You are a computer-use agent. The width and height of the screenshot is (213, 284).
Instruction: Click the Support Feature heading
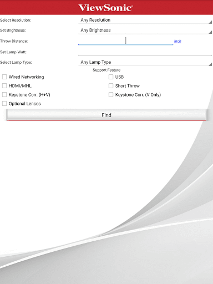point(106,70)
